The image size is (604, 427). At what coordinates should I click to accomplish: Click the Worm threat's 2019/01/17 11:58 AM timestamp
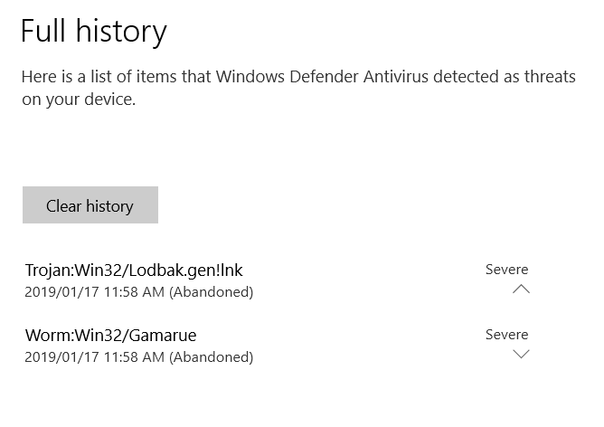point(95,357)
